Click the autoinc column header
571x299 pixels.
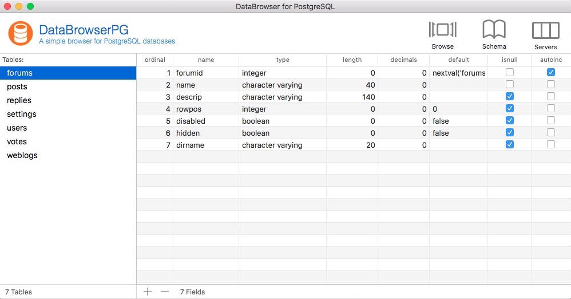pos(551,60)
